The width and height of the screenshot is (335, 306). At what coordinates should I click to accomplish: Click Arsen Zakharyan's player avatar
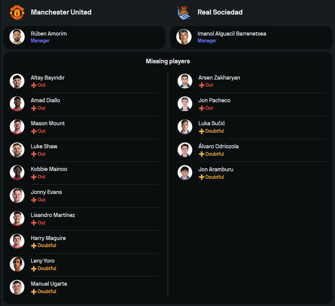tap(185, 81)
